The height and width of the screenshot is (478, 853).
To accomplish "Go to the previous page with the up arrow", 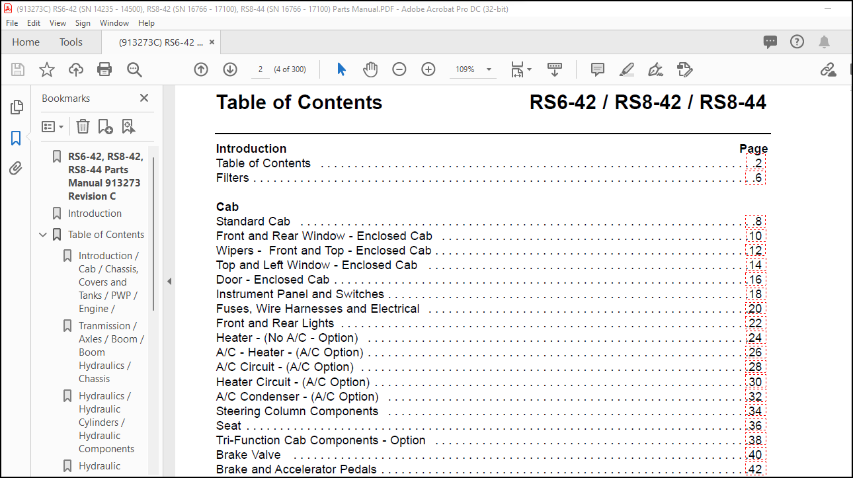I will click(x=201, y=69).
